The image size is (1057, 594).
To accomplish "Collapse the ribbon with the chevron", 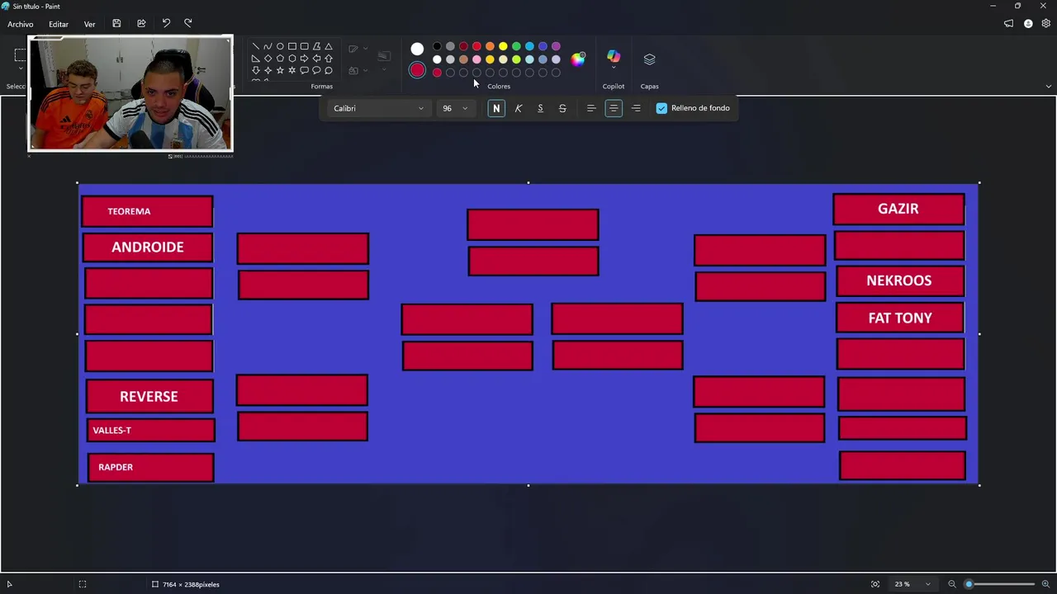I will pyautogui.click(x=1049, y=86).
